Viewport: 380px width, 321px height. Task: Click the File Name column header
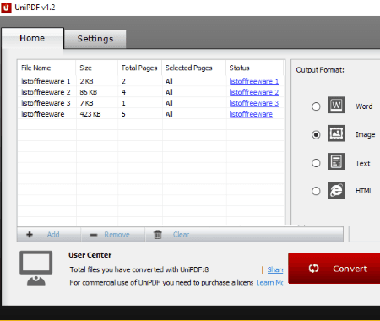[x=36, y=68]
